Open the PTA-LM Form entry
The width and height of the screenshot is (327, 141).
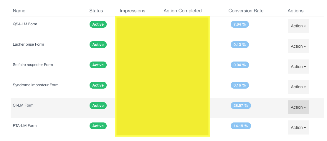[25, 126]
